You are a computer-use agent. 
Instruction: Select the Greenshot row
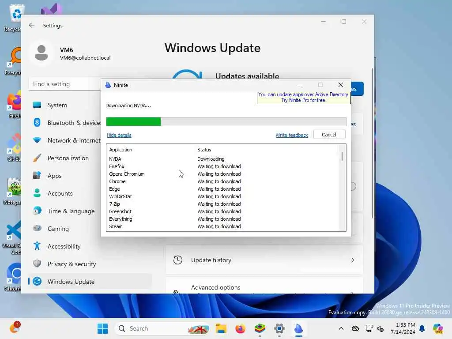click(x=222, y=211)
